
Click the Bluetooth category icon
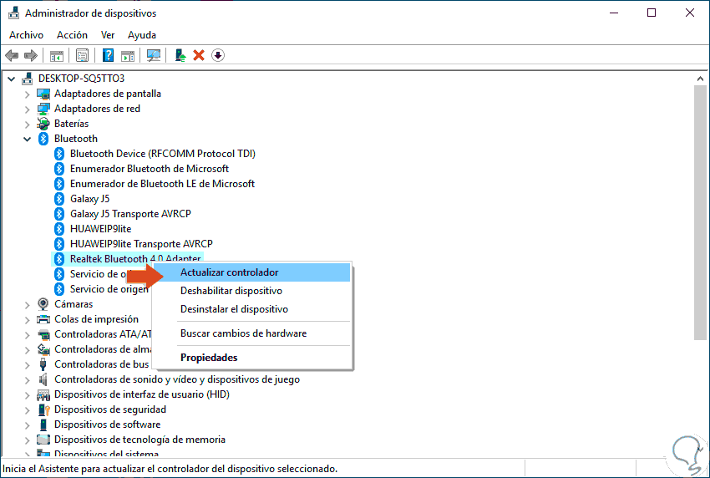43,139
